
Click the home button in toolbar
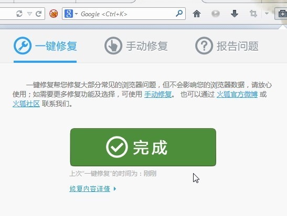click(197, 14)
